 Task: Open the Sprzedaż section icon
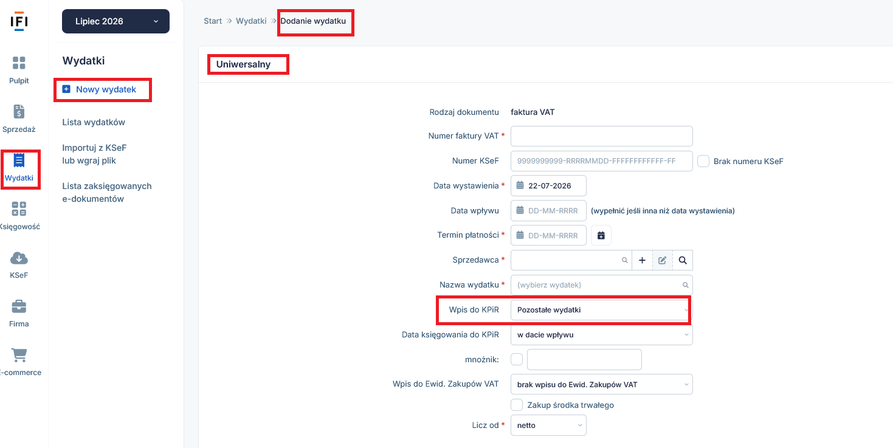coord(19,112)
